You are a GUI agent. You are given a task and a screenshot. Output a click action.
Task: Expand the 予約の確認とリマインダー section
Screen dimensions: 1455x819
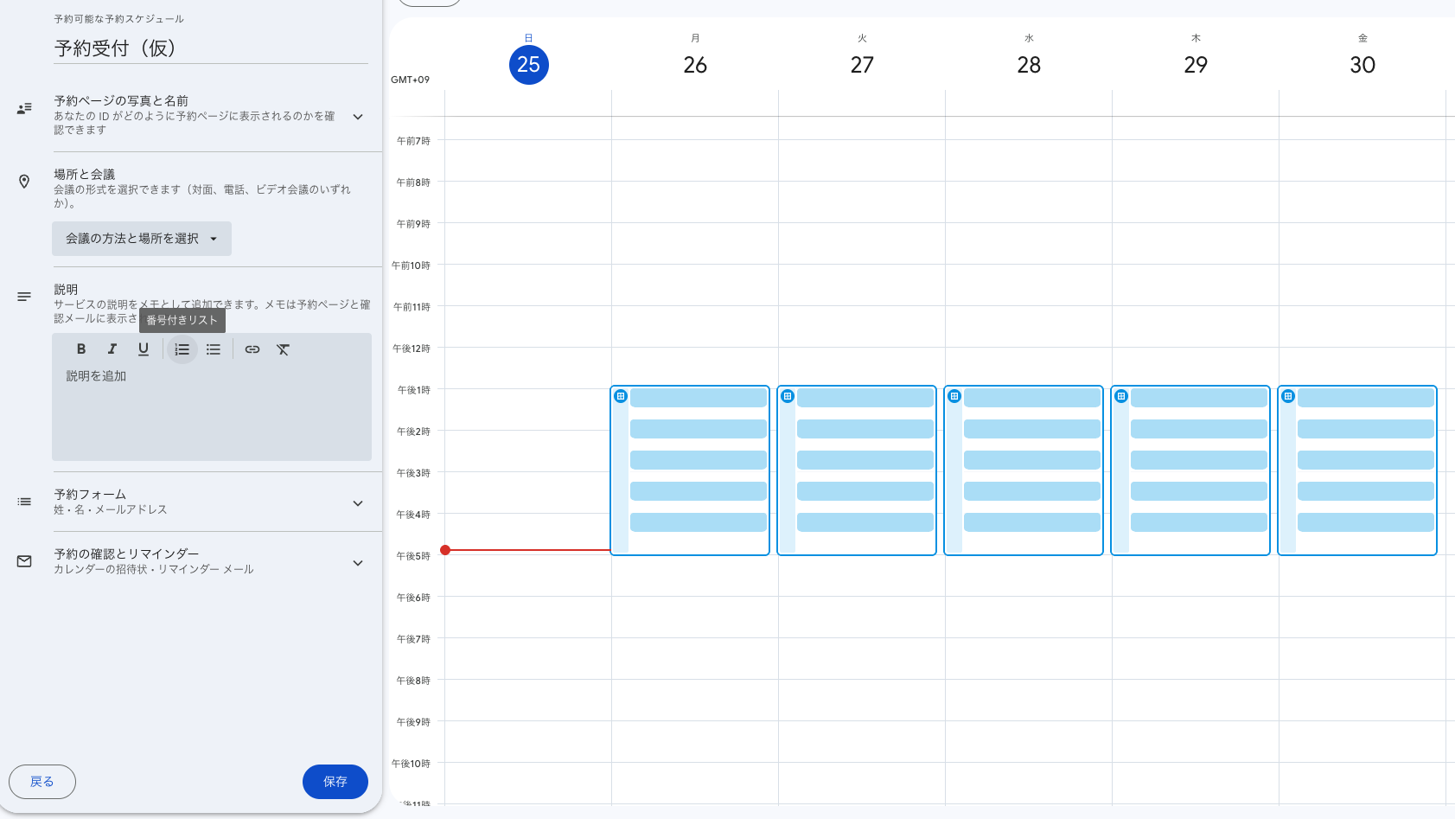coord(358,563)
